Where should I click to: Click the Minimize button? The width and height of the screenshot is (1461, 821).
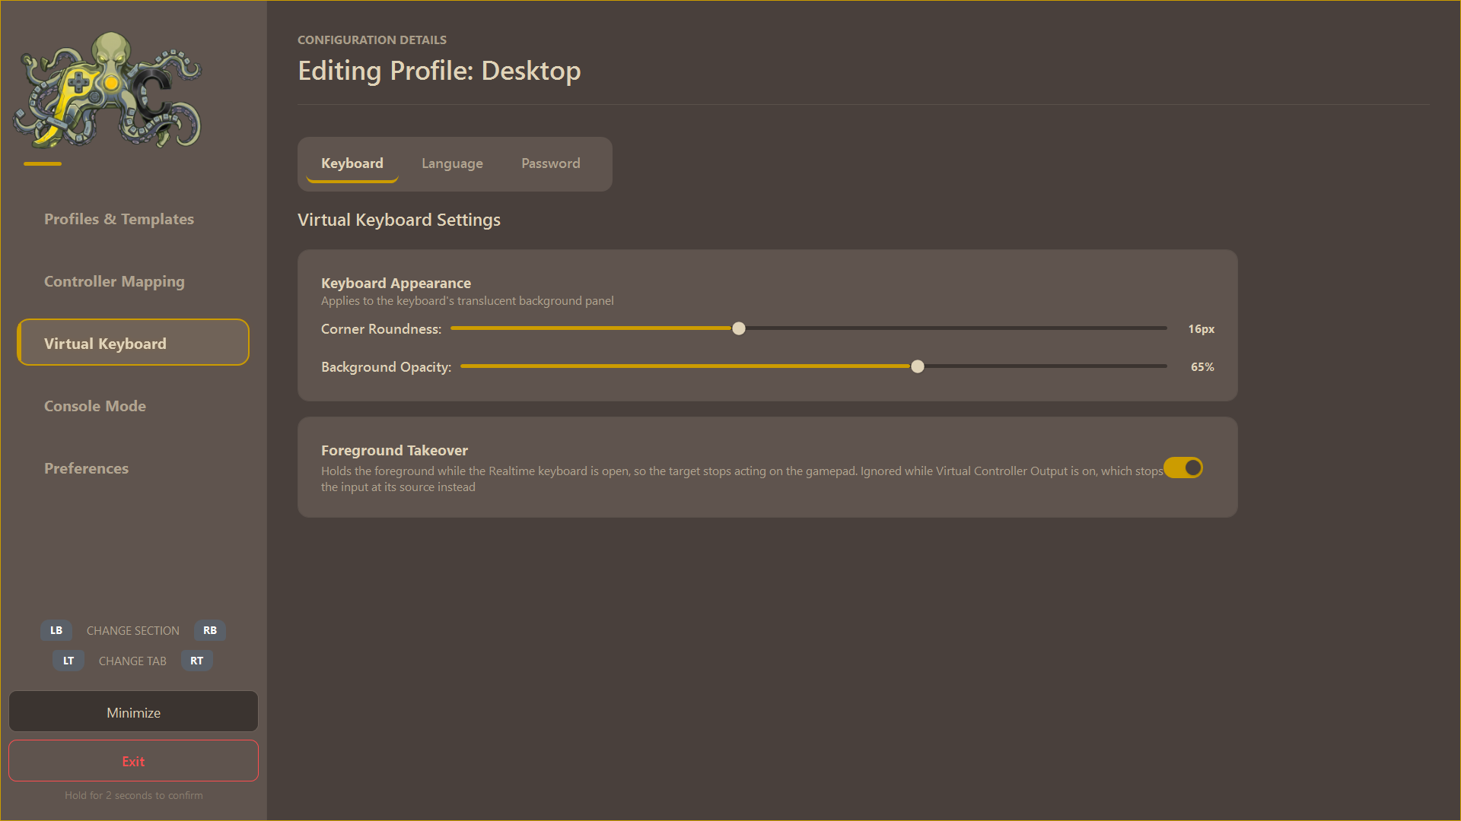coord(133,712)
